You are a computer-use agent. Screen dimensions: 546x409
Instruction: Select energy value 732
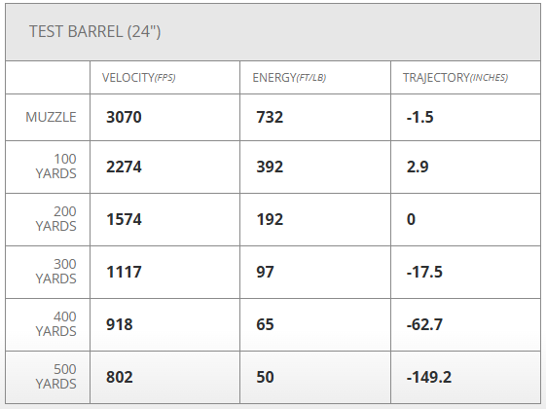[x=270, y=117]
